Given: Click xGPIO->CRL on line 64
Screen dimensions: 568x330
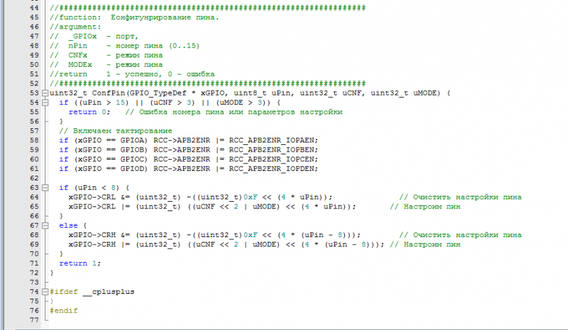Looking at the screenshot, I should click(90, 197).
